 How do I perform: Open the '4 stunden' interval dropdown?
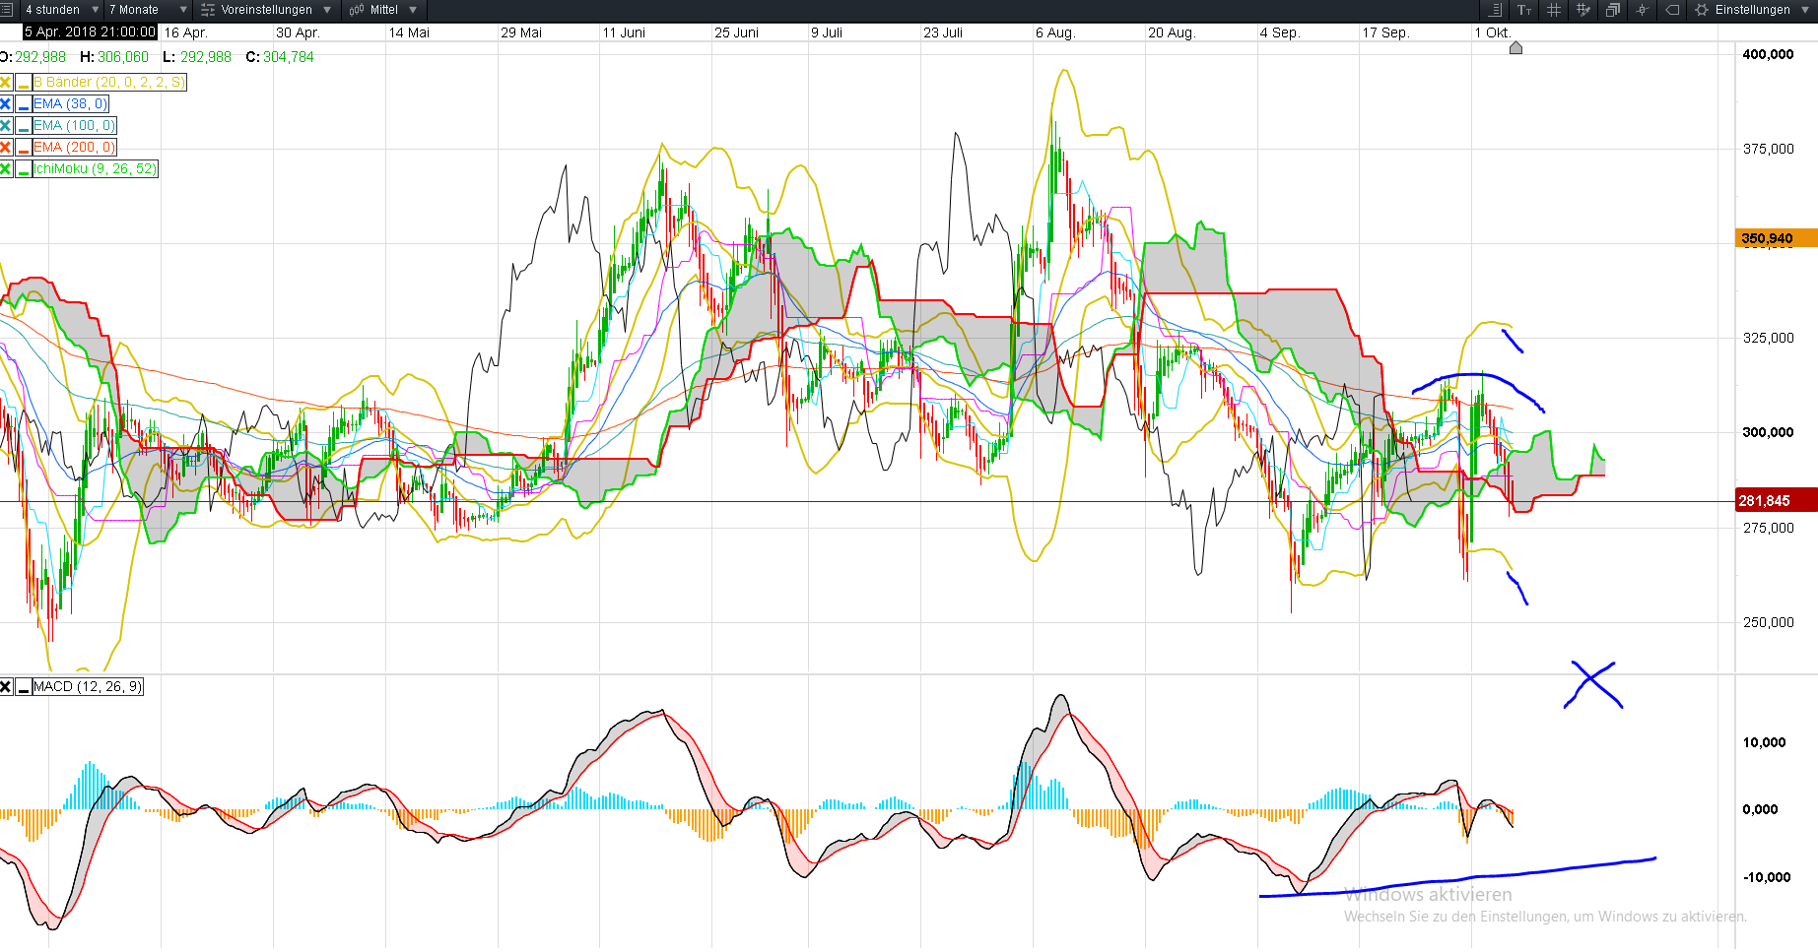point(61,10)
